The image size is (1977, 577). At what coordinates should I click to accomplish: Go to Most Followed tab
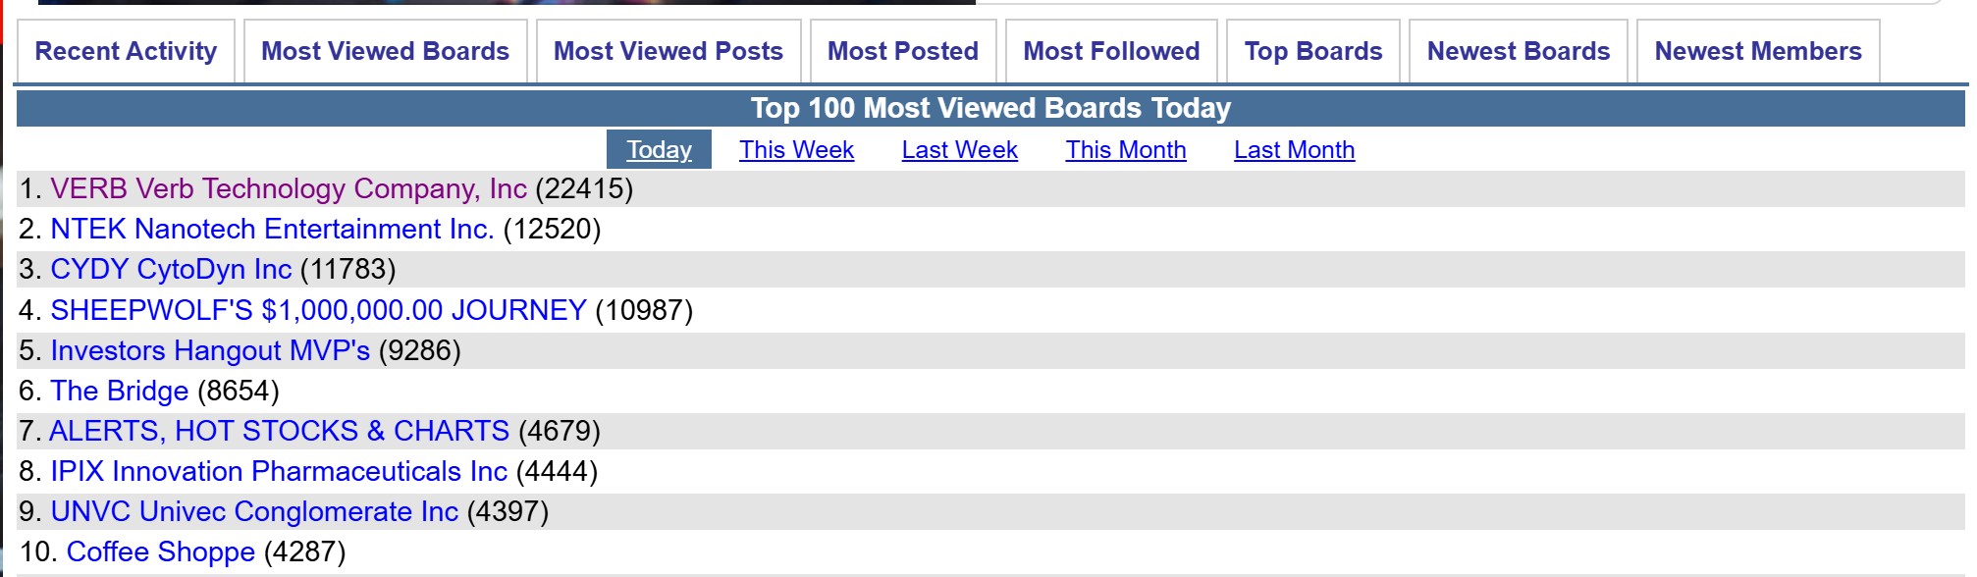[1111, 51]
